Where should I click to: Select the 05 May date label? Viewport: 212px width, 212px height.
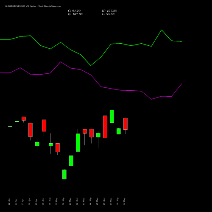point(57,201)
